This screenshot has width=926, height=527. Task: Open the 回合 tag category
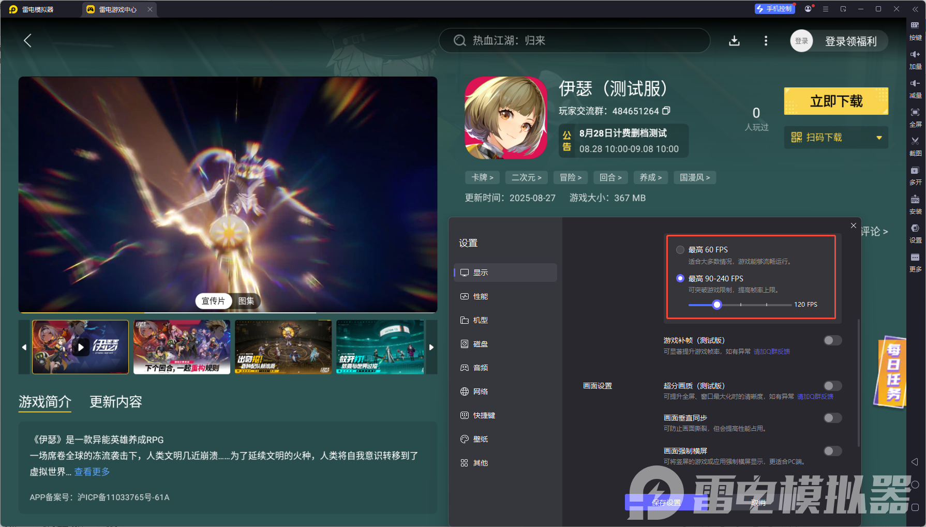pos(610,177)
